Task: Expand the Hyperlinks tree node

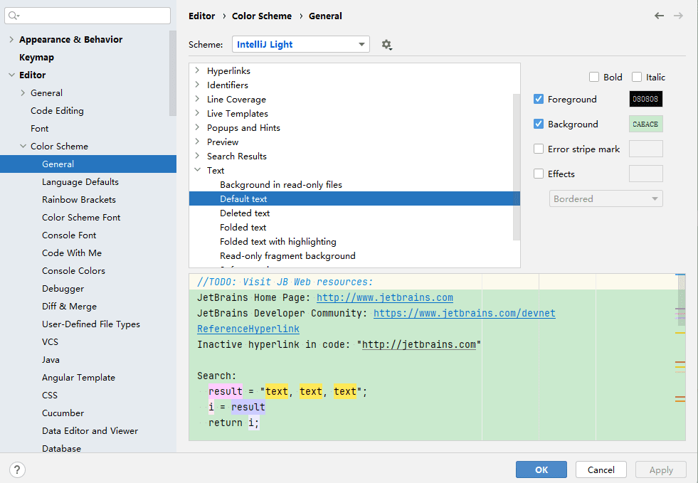Action: 197,71
